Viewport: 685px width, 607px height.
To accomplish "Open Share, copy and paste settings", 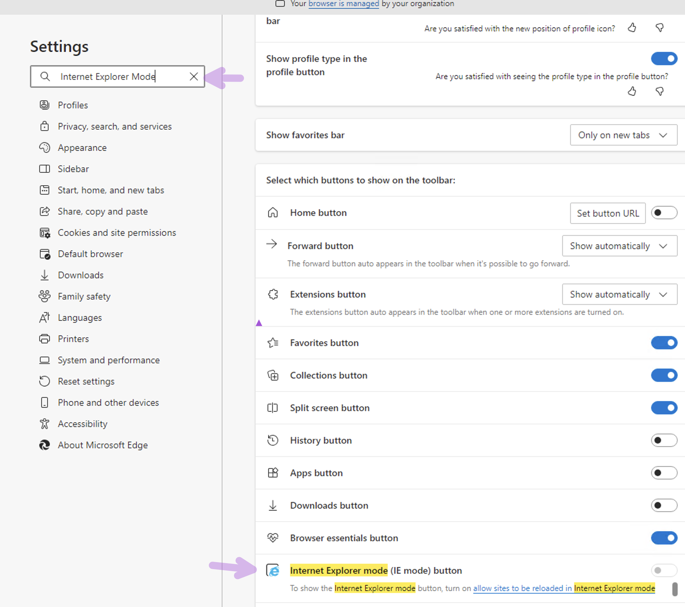I will (x=103, y=211).
